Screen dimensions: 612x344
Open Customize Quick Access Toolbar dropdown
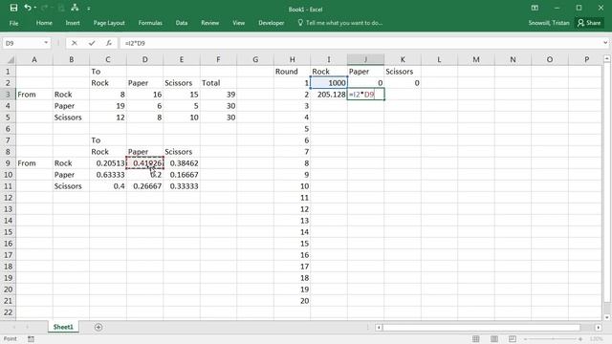(x=89, y=9)
